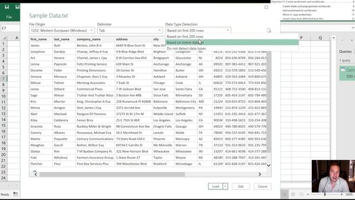Click the refresh preview document icon
The height and width of the screenshot is (200, 355).
(x=268, y=31)
